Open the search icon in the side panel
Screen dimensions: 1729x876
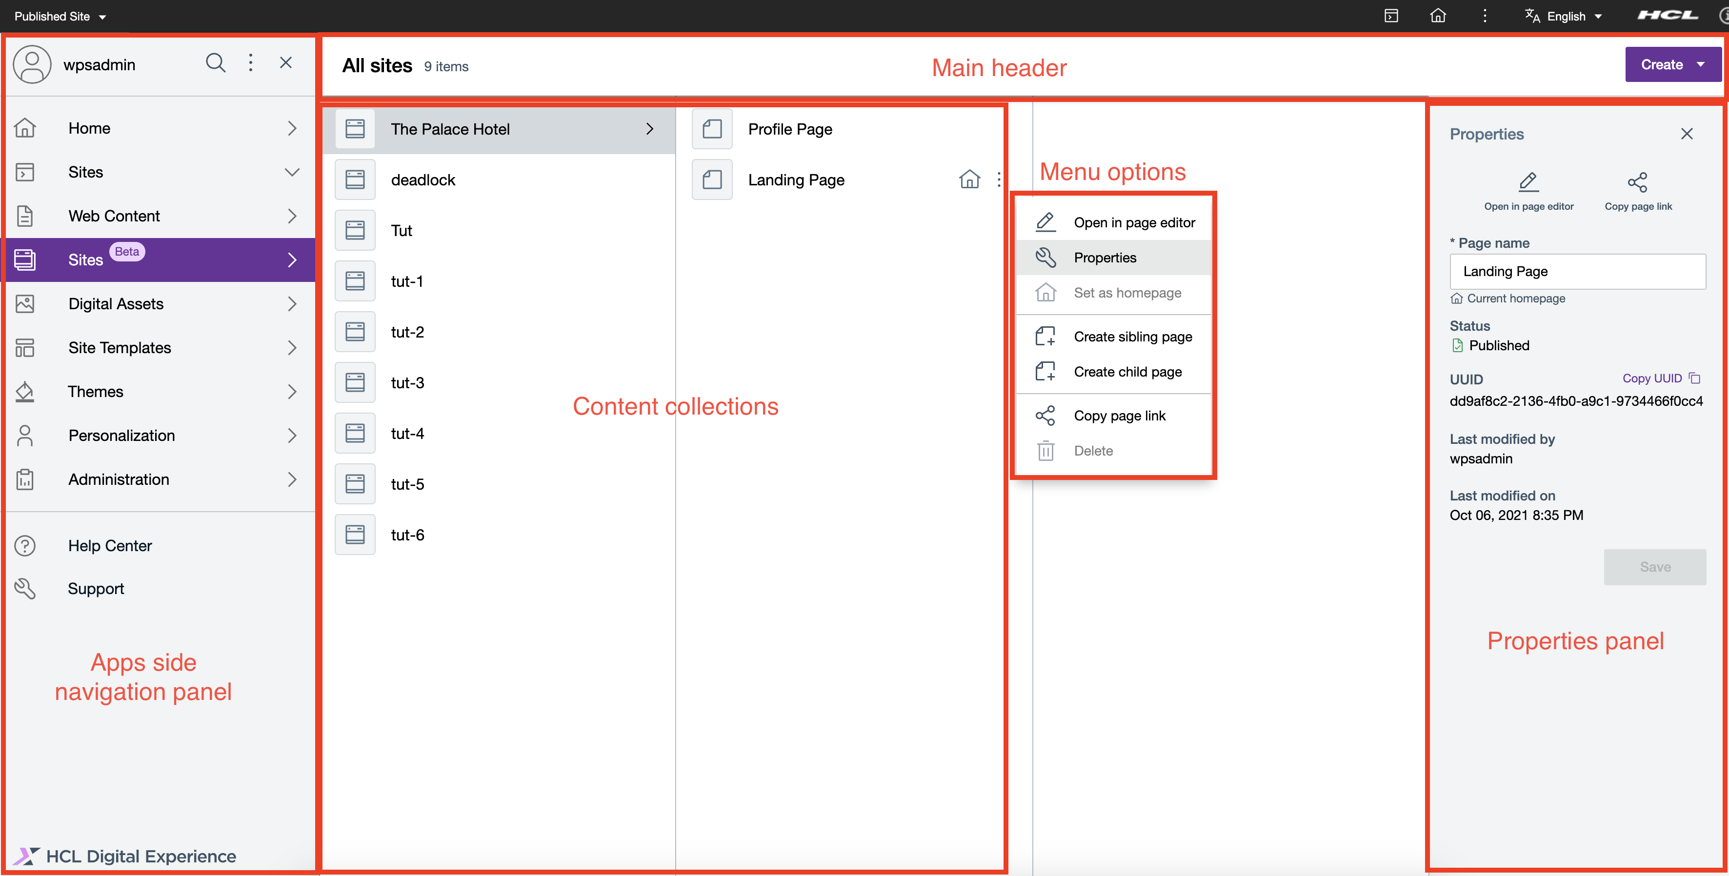coord(216,62)
